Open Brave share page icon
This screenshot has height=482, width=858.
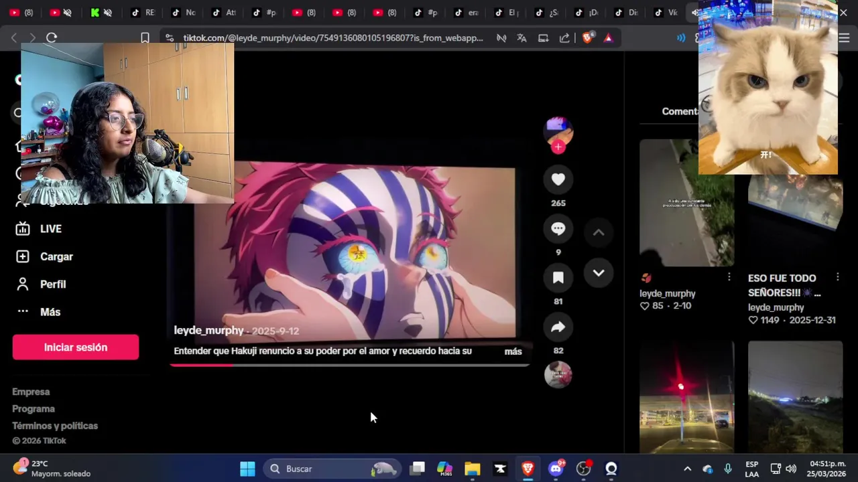click(564, 38)
